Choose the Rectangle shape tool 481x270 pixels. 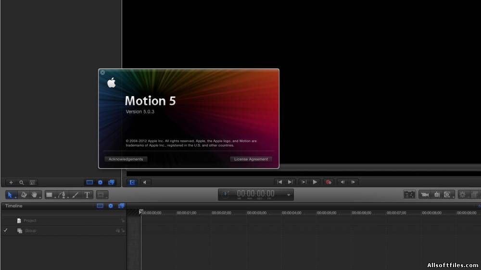[x=50, y=195]
